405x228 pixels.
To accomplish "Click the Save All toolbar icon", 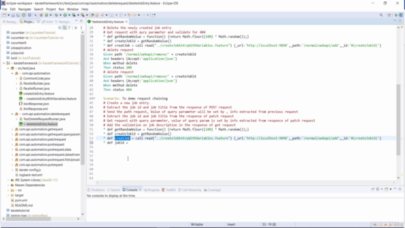I will click(18, 15).
